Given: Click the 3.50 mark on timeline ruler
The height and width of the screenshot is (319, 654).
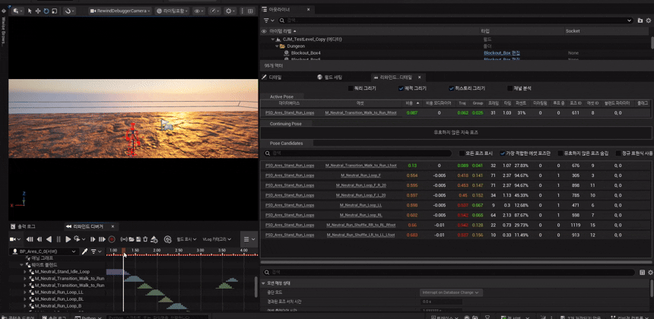Looking at the screenshot, I should pos(222,250).
